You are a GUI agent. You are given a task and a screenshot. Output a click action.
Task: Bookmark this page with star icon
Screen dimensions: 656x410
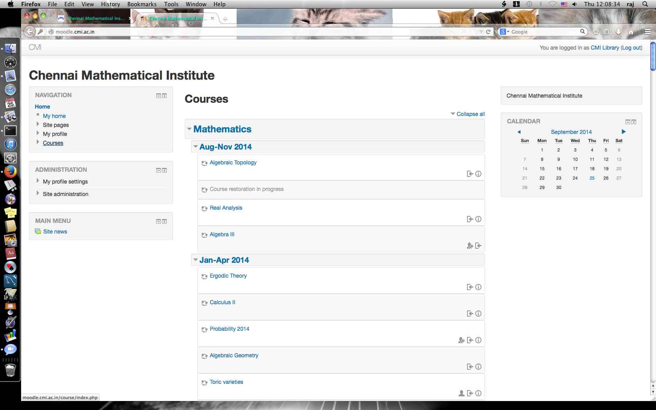tap(596, 32)
